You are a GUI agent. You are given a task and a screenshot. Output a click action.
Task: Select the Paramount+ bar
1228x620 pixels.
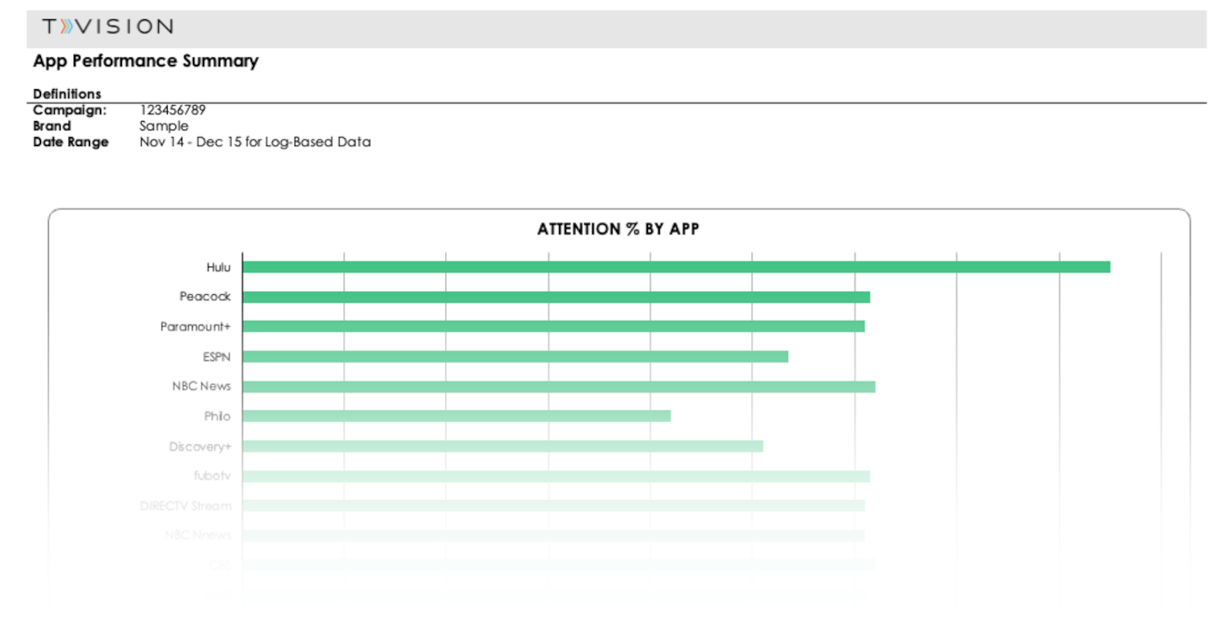click(553, 326)
